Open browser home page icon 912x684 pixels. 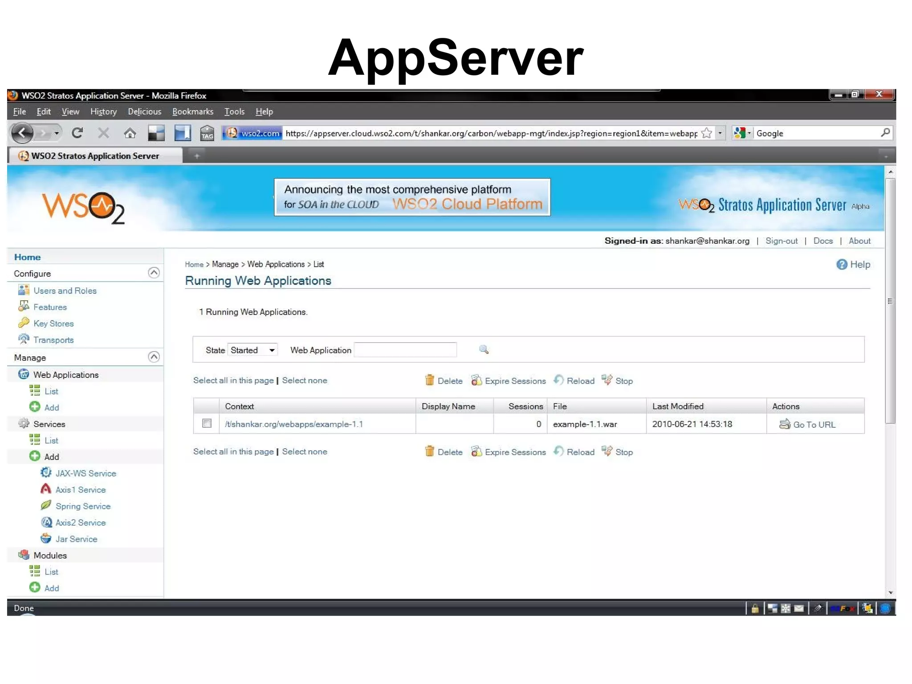click(x=130, y=133)
